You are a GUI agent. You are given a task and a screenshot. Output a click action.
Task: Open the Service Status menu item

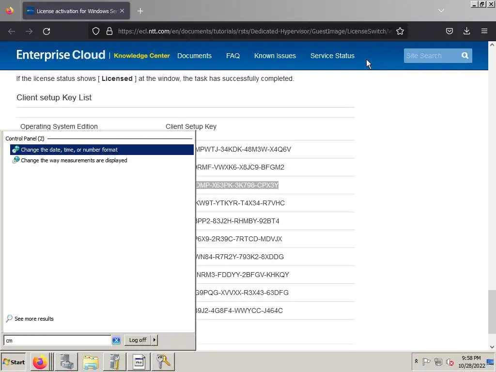tap(332, 56)
